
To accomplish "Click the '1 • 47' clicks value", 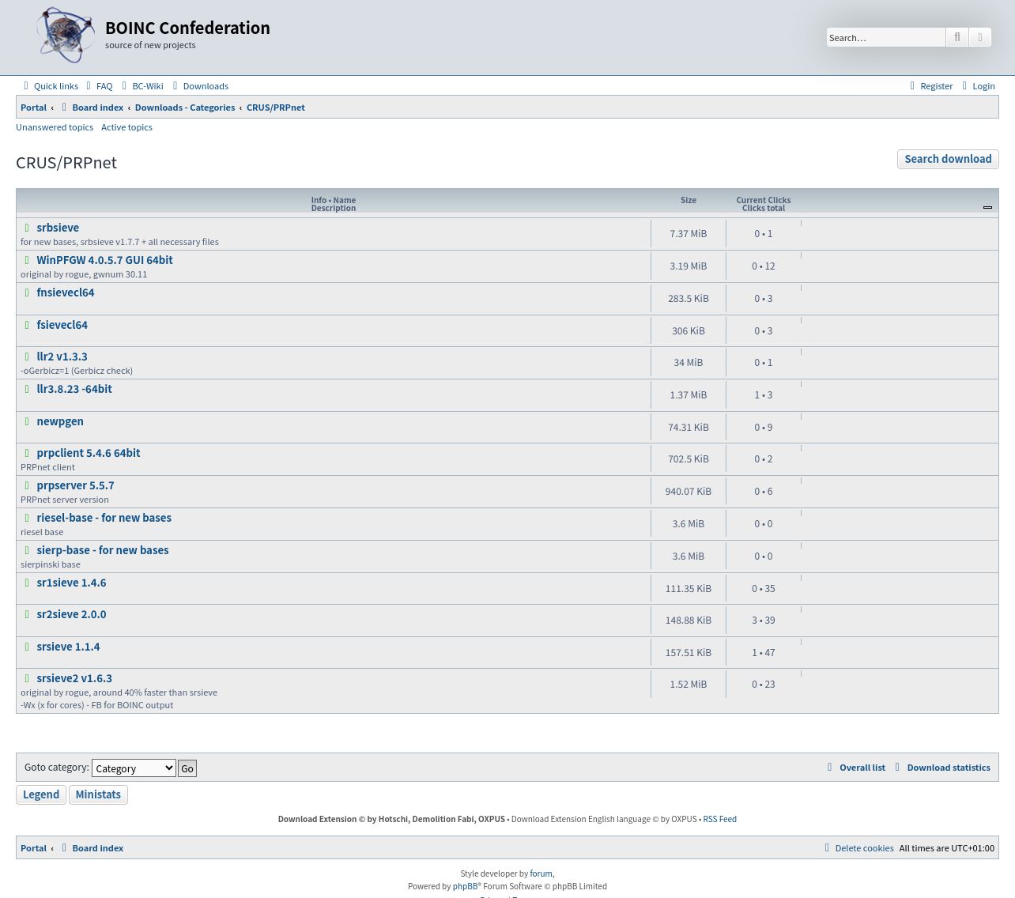I will (764, 653).
